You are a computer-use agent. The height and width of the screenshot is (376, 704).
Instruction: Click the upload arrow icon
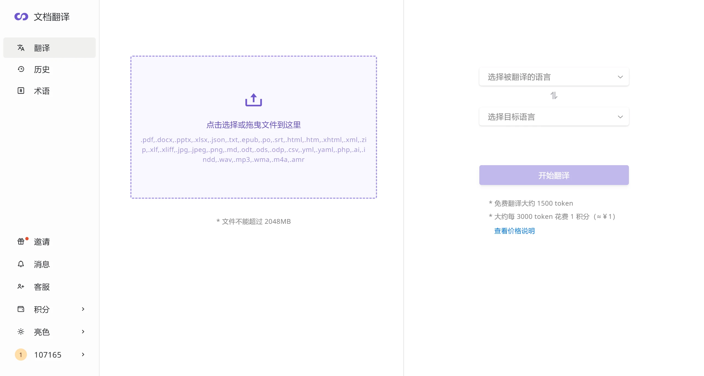pos(253,100)
